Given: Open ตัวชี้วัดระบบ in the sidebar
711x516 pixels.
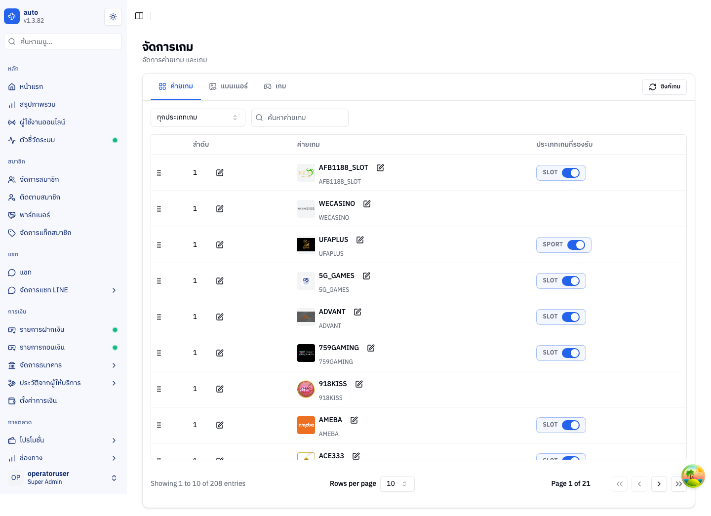Looking at the screenshot, I should pos(63,140).
